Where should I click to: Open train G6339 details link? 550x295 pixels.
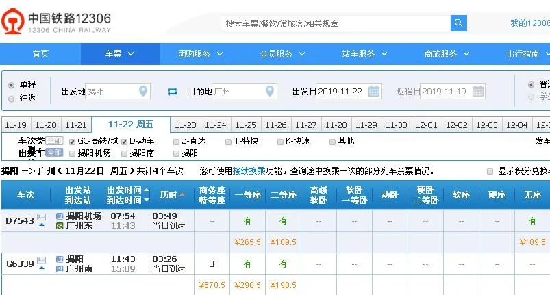tap(20, 264)
